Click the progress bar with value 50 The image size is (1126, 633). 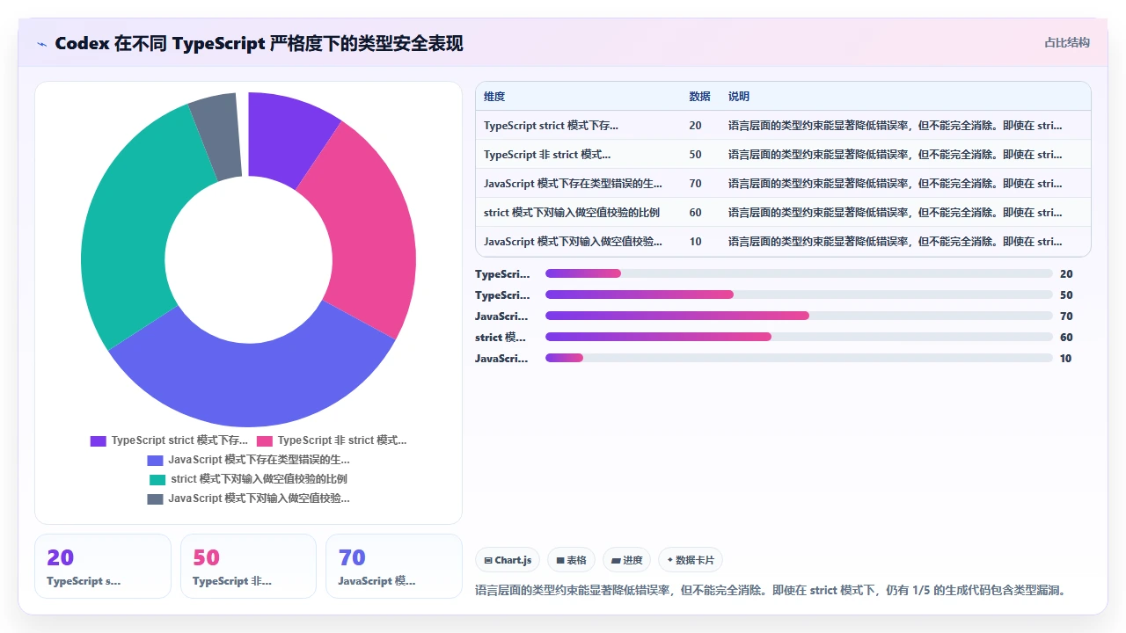(x=799, y=295)
